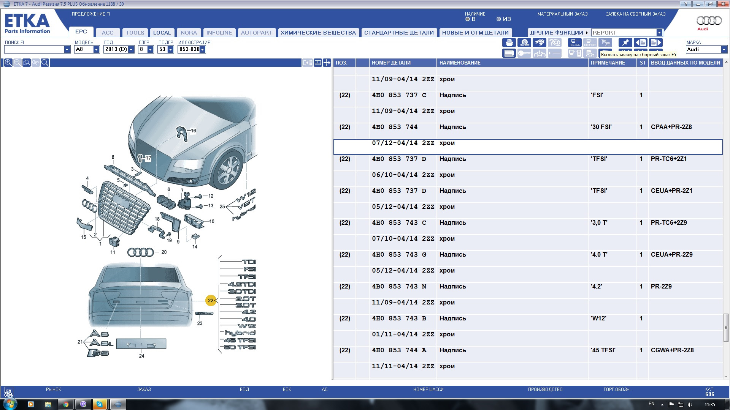Click the ПРИМЕЧАНИЕ column header

pyautogui.click(x=612, y=63)
